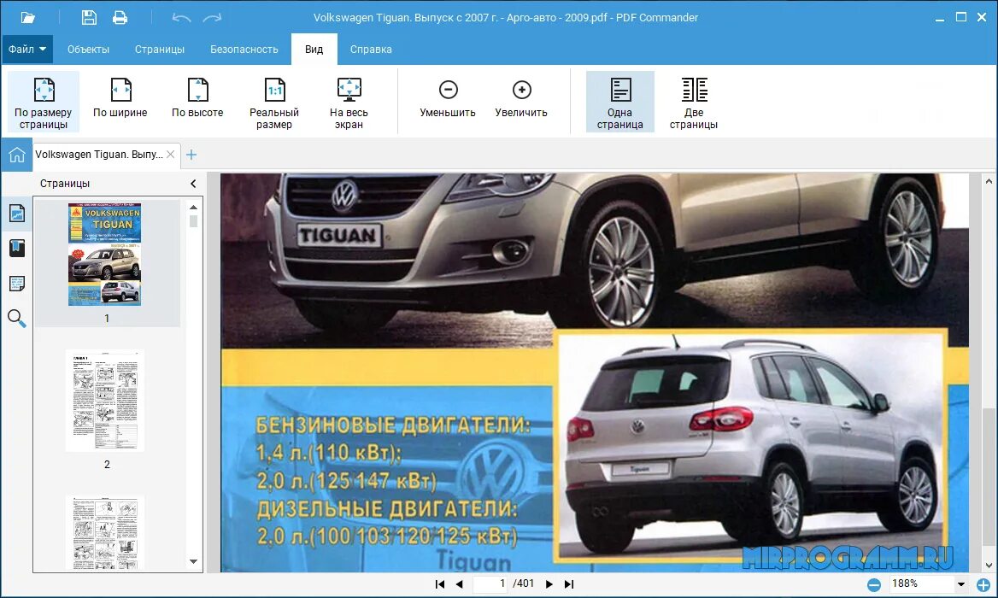This screenshot has width=998, height=598.
Task: Add a new tab with plus icon
Action: pyautogui.click(x=191, y=155)
